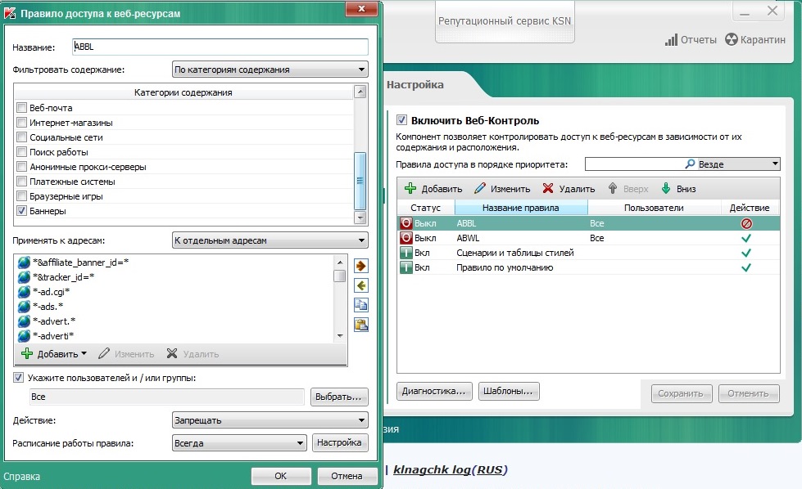Click globe icon beside *&affiliate_banner_id=*
The image size is (802, 489).
[x=24, y=262]
